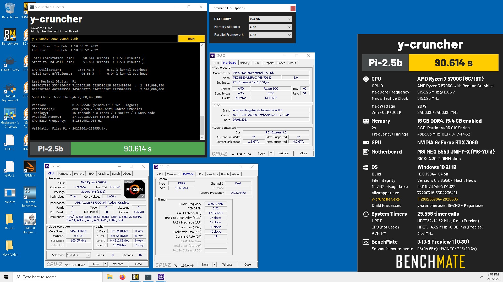Click the green 90.614 s result bar
Viewport: 503px width, 282px height.
[x=138, y=149]
